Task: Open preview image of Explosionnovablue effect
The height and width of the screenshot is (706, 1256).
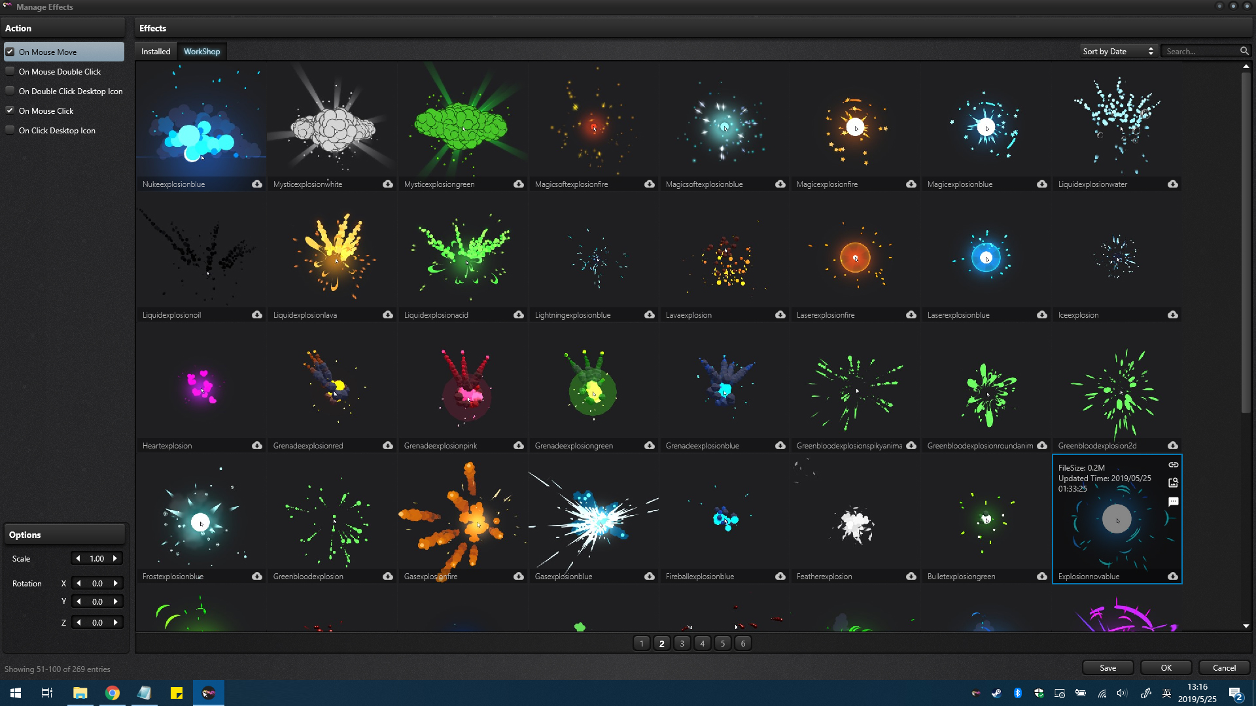Action: [1173, 483]
